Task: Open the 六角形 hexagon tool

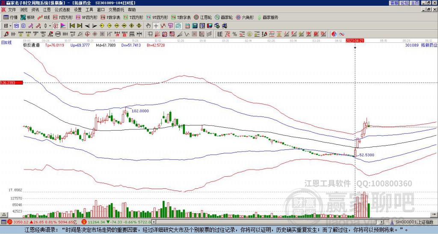Action: tap(245, 17)
